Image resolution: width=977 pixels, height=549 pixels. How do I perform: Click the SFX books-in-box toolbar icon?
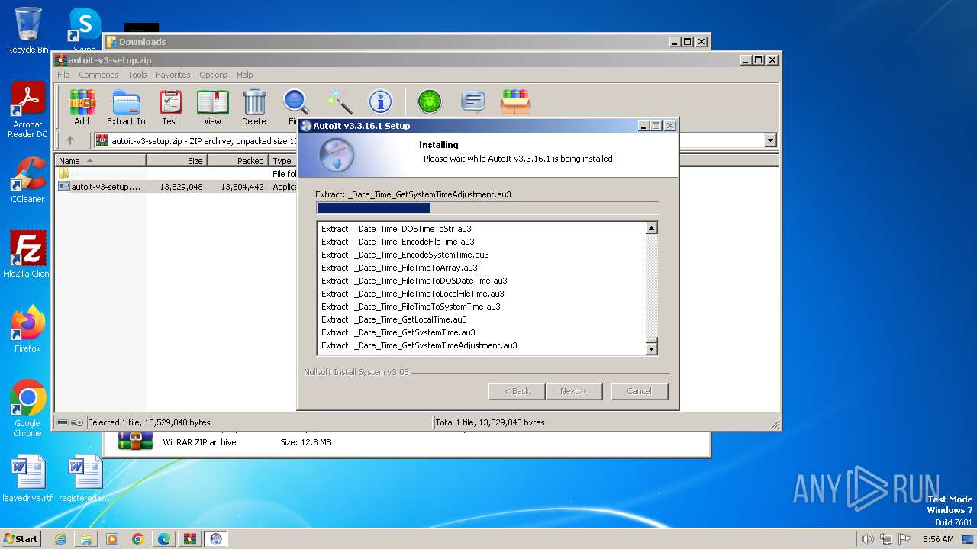pyautogui.click(x=516, y=101)
